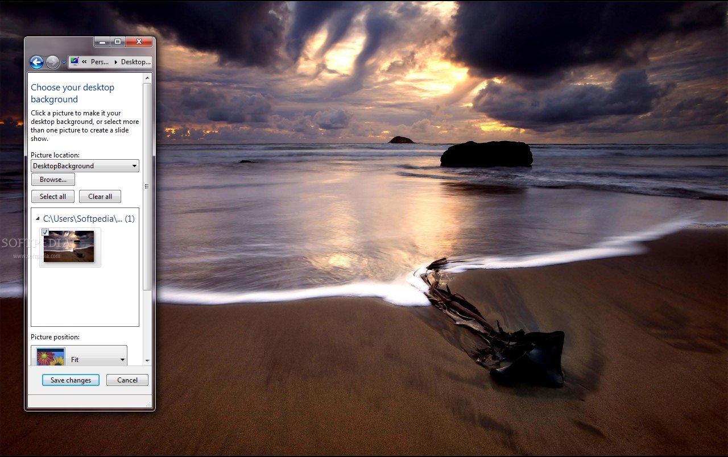Image resolution: width=728 pixels, height=457 pixels.
Task: Go back with the blue Back arrow
Action: (36, 62)
